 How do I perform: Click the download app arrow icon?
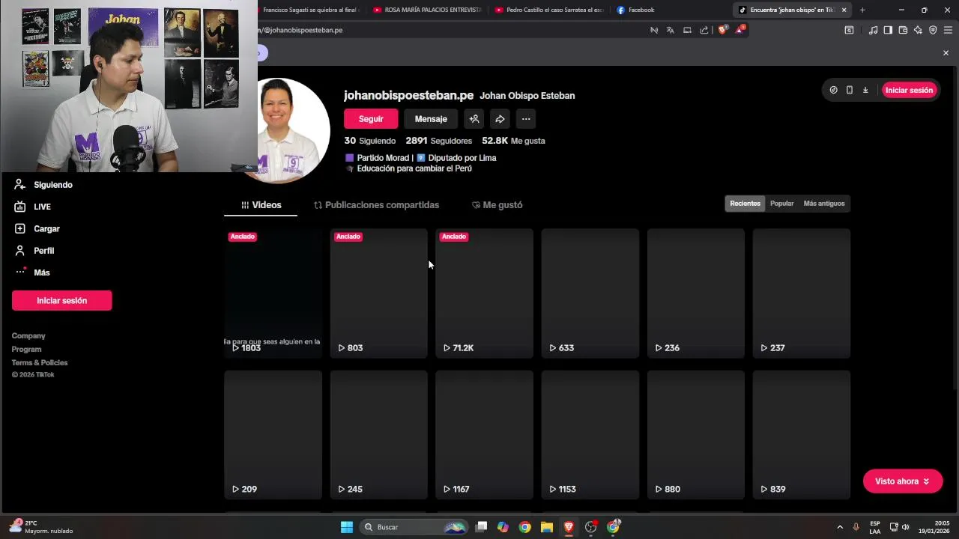(x=865, y=90)
